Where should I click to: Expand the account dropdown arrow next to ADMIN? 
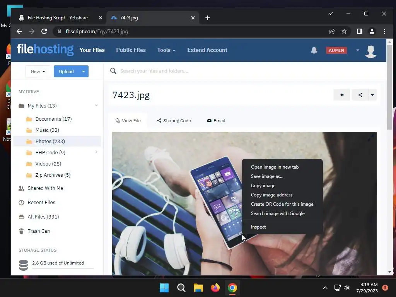pyautogui.click(x=358, y=50)
